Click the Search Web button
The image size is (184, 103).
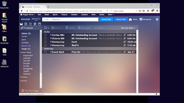point(121,19)
